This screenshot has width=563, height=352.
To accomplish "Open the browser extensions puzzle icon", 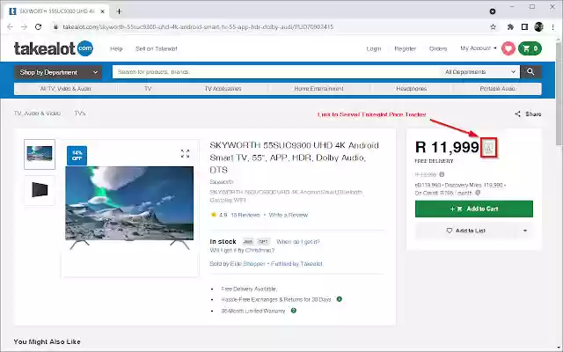I will coord(510,27).
